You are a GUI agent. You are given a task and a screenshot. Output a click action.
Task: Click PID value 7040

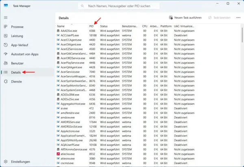tap(92, 72)
